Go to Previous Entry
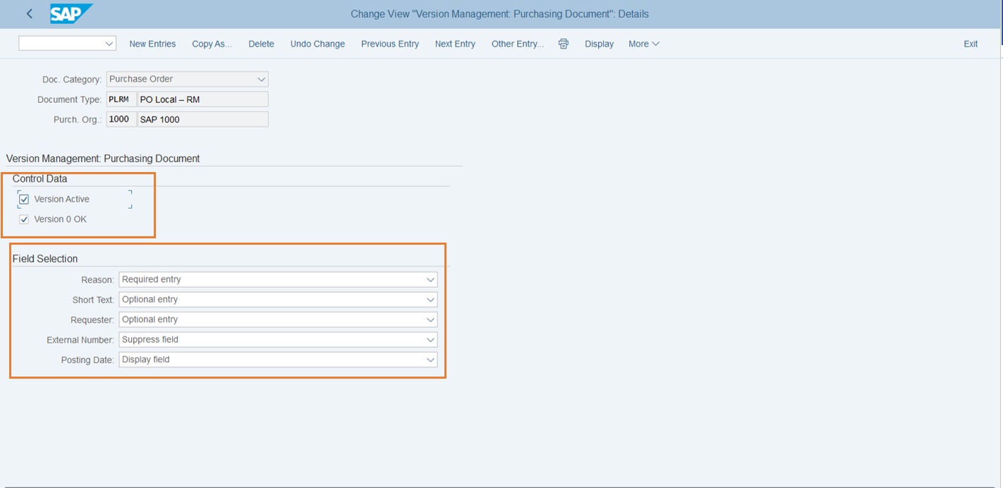The image size is (1003, 488). pos(389,44)
